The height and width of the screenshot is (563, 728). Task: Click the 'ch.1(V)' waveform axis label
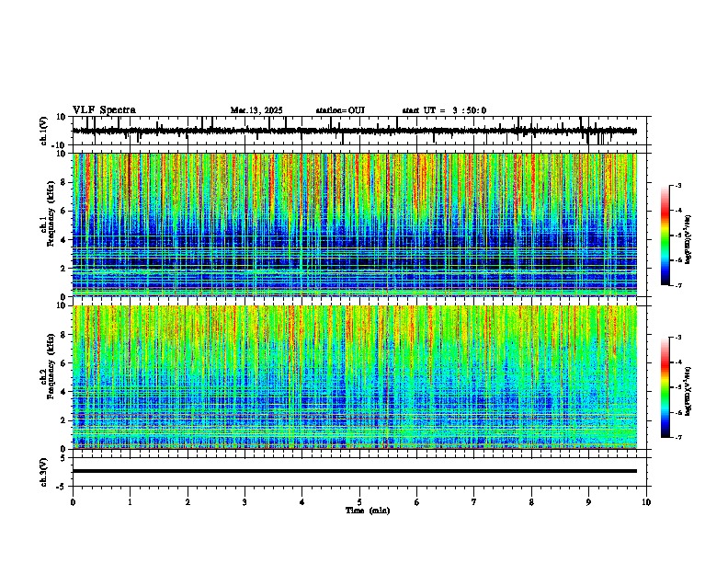(44, 131)
